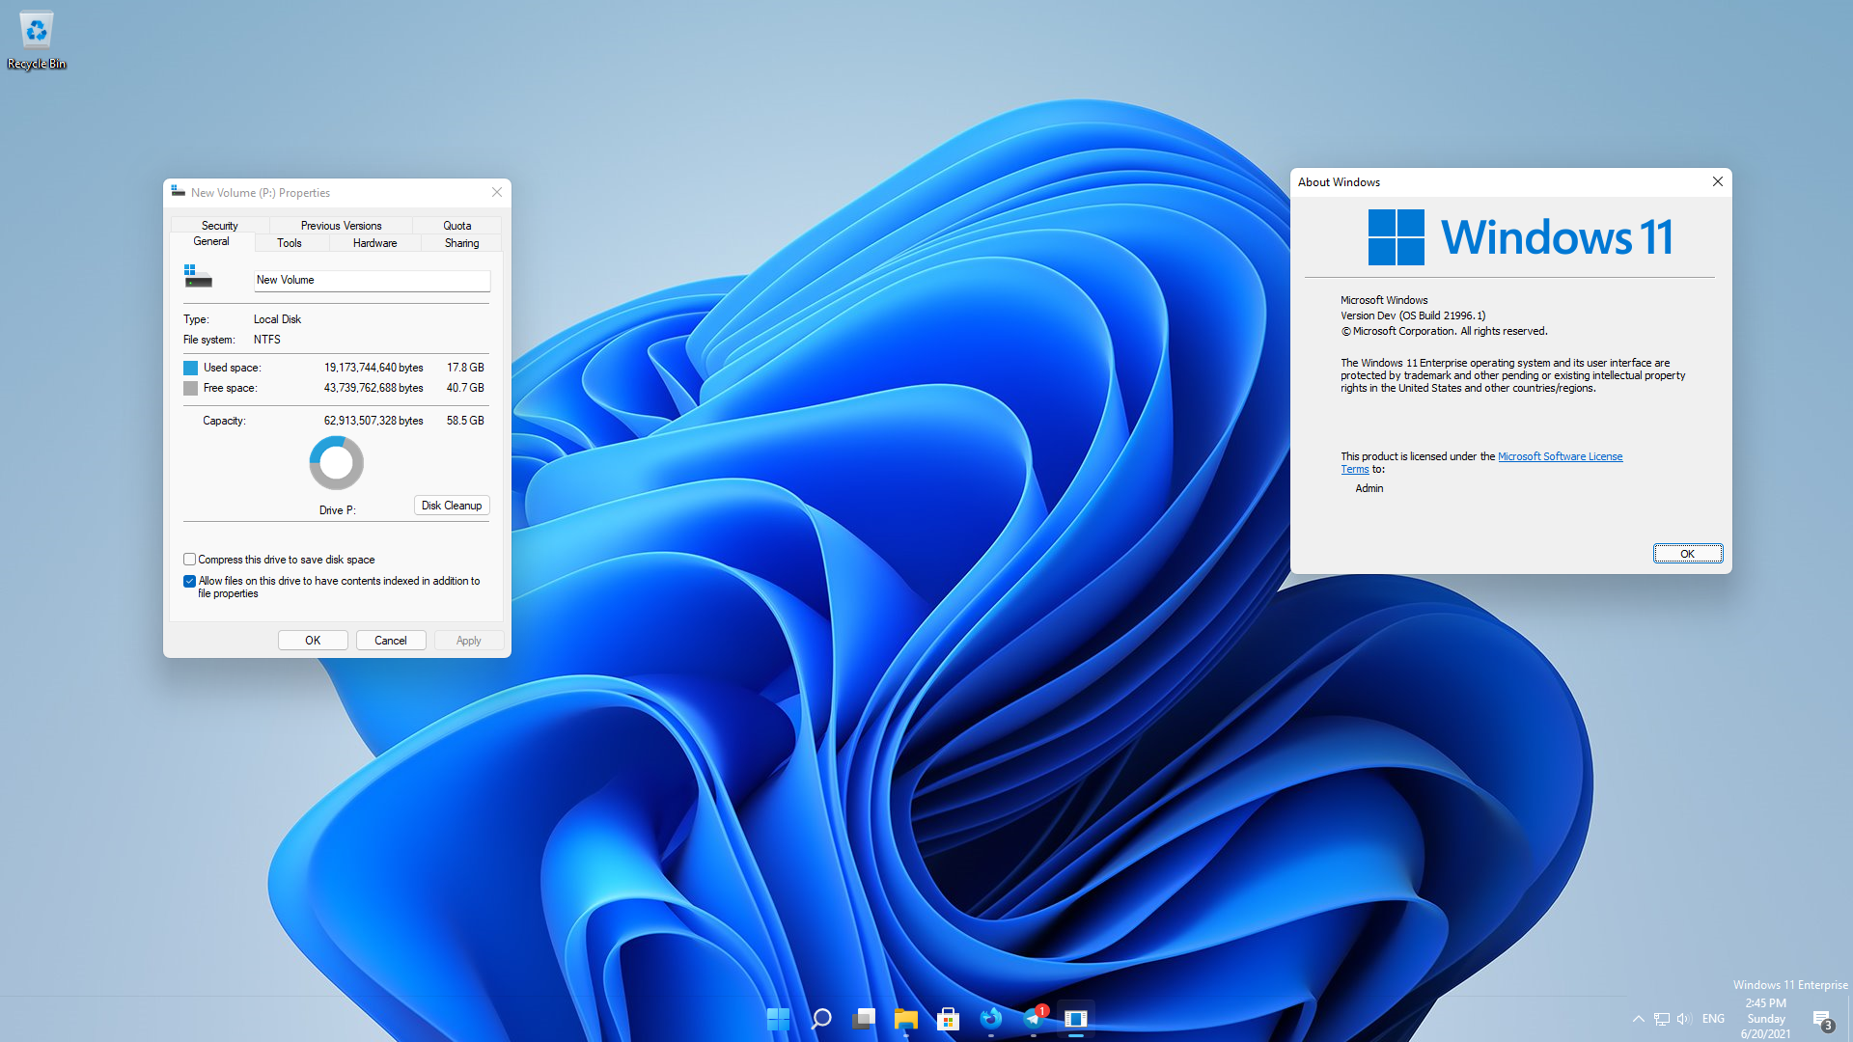Close the About Windows dialog
The image size is (1853, 1042).
click(x=1718, y=181)
